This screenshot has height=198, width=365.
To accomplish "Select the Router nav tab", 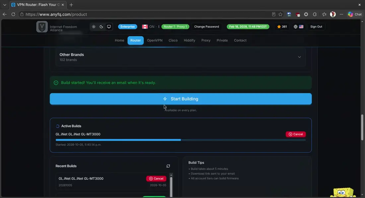I will pos(135,40).
